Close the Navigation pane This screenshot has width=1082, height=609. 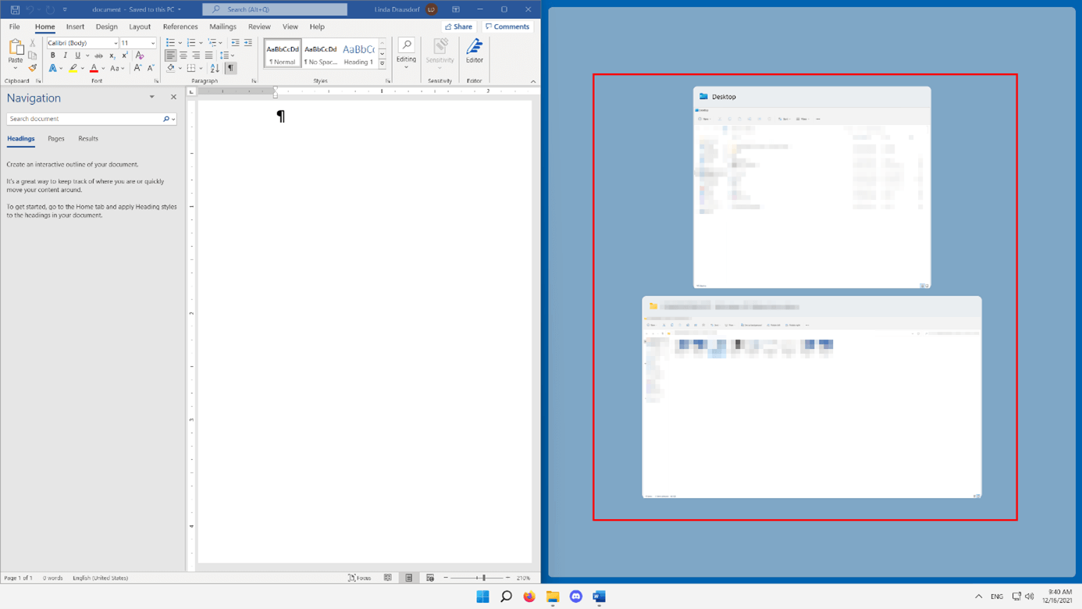coord(173,98)
